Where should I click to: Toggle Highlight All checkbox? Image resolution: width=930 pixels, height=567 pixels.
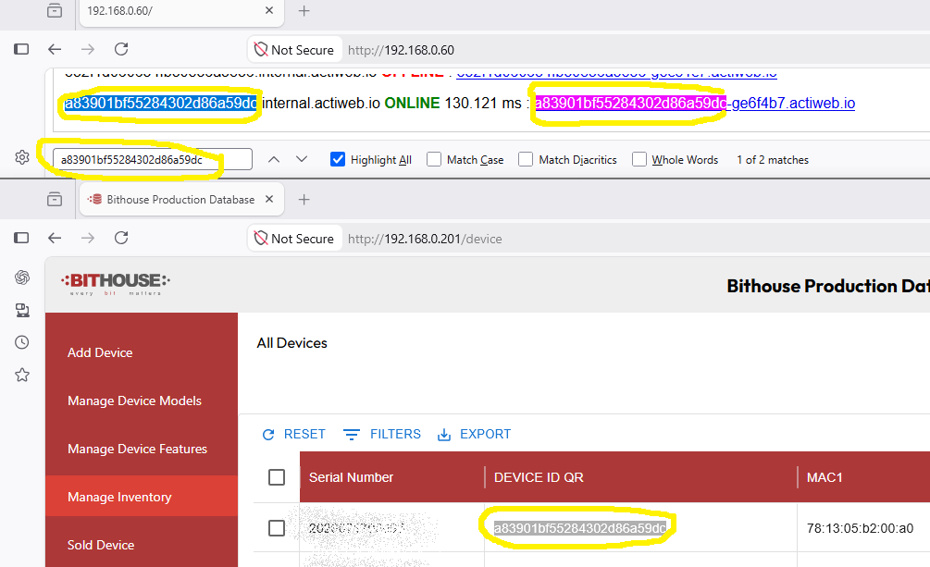point(338,159)
